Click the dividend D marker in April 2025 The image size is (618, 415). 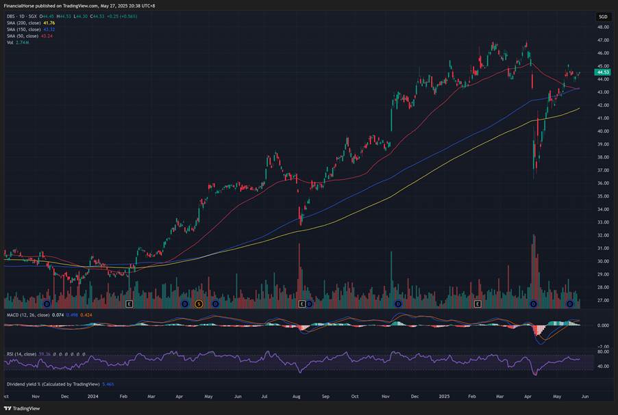pos(534,303)
